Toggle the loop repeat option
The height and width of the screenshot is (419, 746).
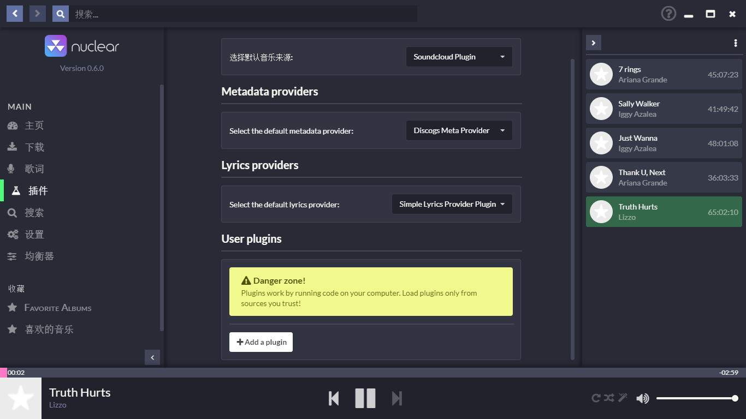click(x=596, y=398)
